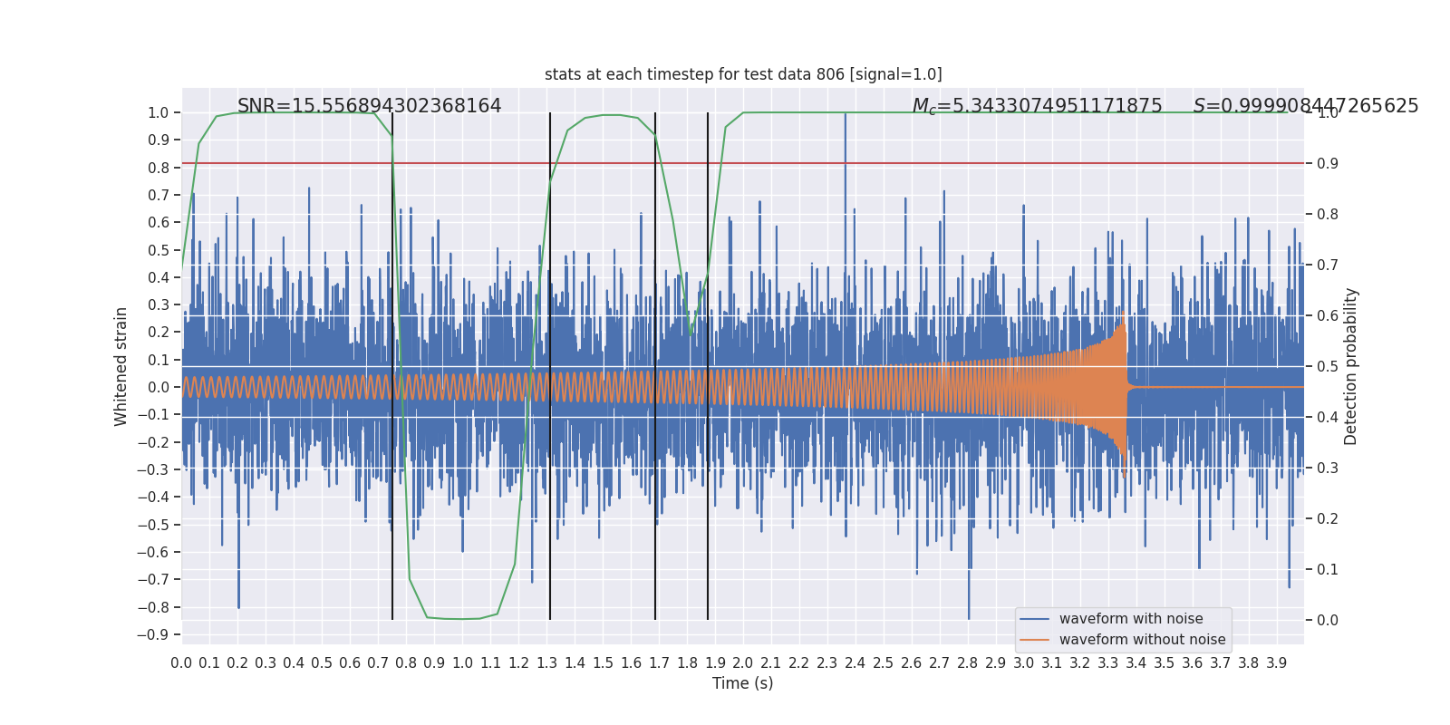Image resolution: width=1450 pixels, height=725 pixels.
Task: Click the 2.0 tick label on the time axis
Action: [x=743, y=663]
